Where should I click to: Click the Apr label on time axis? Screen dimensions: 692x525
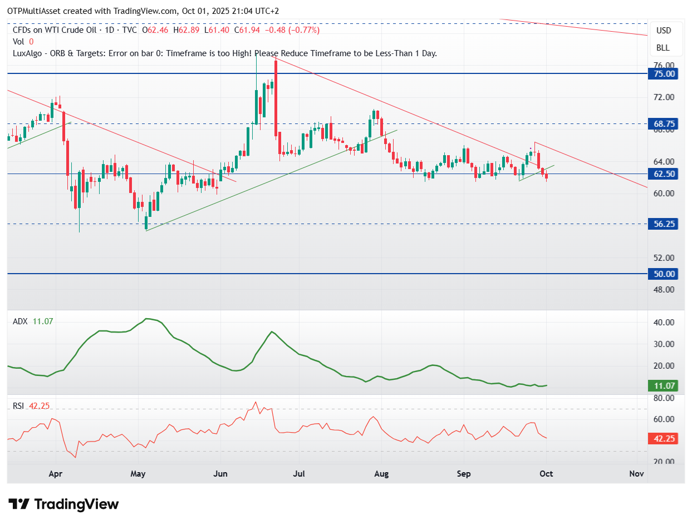pos(55,474)
